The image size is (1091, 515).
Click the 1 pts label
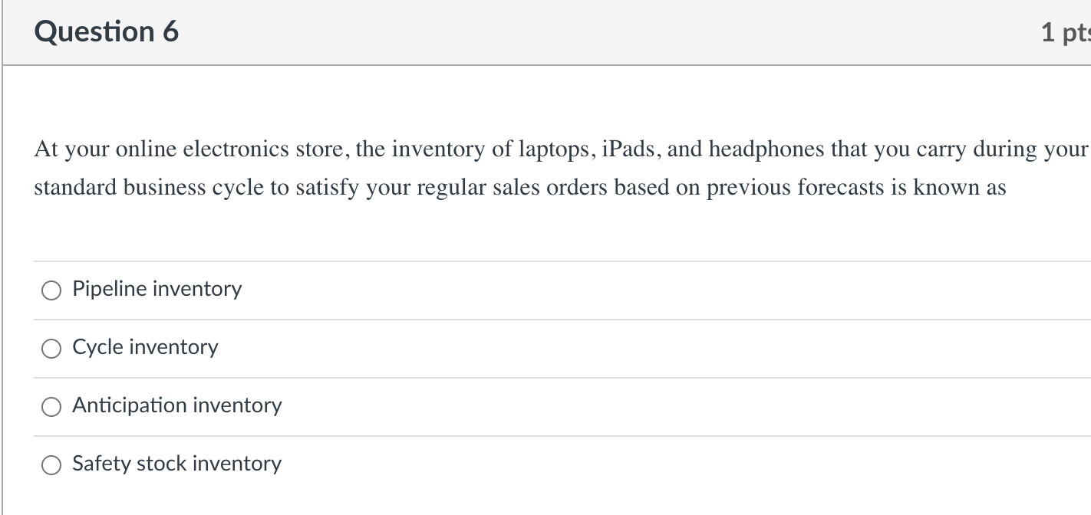(x=1073, y=31)
